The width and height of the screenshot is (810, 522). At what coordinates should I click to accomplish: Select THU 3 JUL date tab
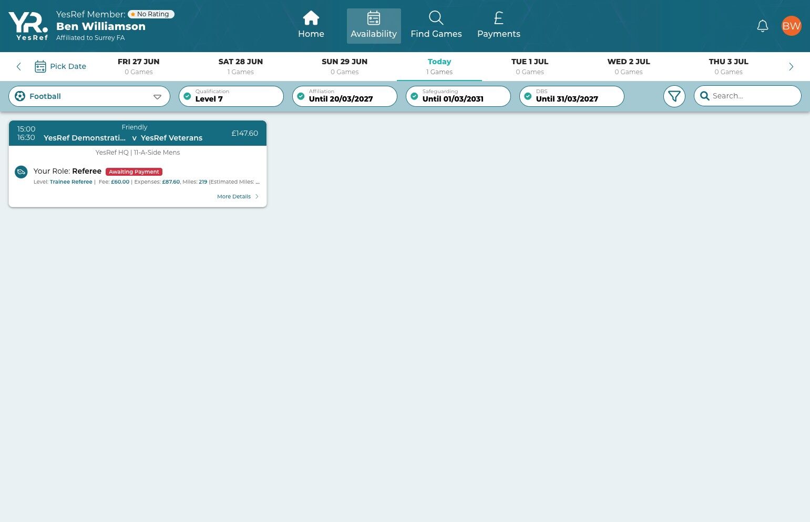(x=729, y=66)
